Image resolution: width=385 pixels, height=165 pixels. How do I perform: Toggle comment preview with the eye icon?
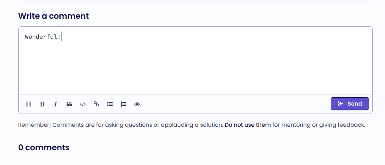coord(137,104)
